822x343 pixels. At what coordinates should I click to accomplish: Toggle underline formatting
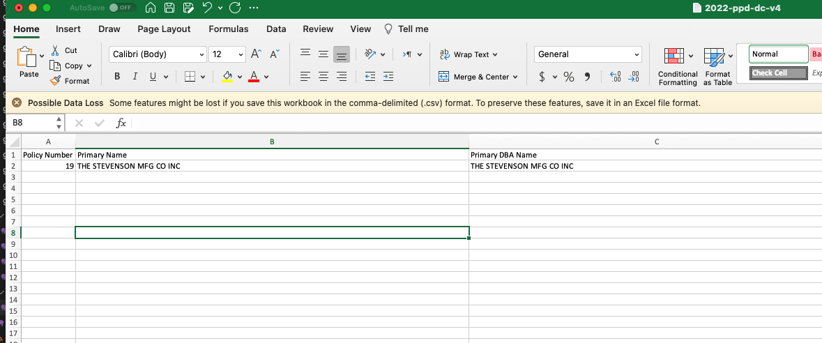[x=151, y=77]
